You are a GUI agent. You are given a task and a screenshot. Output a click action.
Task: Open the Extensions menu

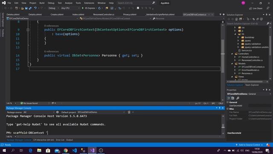(x=89, y=3)
